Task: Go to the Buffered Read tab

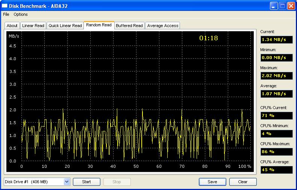Action: click(x=129, y=26)
